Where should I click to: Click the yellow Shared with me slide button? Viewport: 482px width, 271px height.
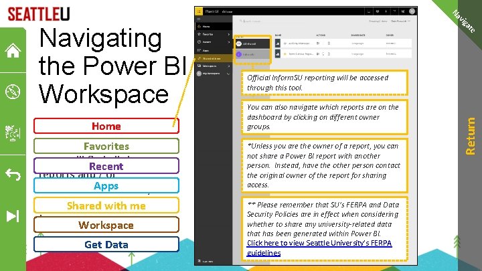106,205
